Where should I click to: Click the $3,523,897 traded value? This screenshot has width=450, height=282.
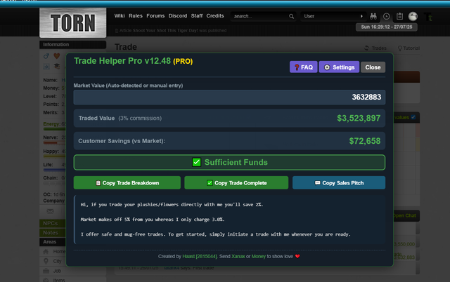(x=359, y=119)
